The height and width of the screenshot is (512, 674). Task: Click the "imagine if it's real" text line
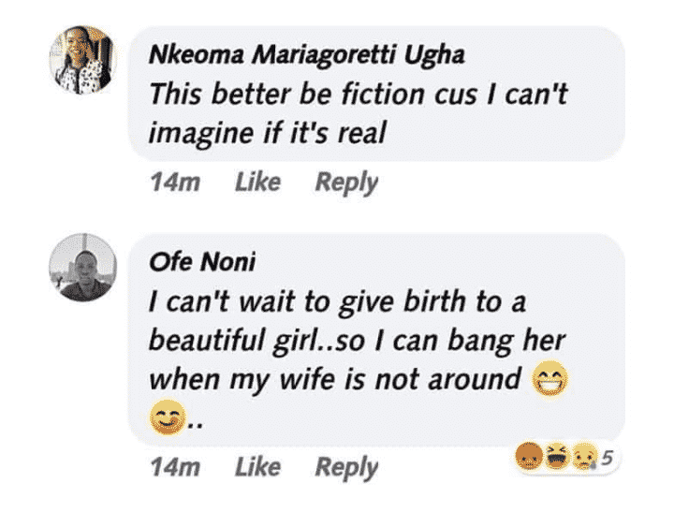click(x=268, y=134)
